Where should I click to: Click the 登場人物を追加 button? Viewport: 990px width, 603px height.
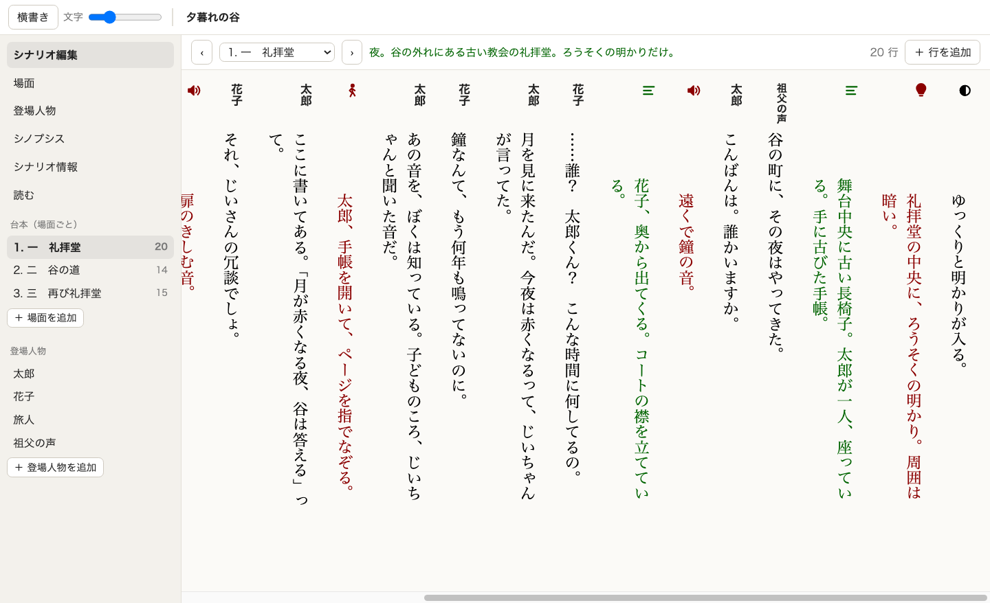tap(55, 467)
